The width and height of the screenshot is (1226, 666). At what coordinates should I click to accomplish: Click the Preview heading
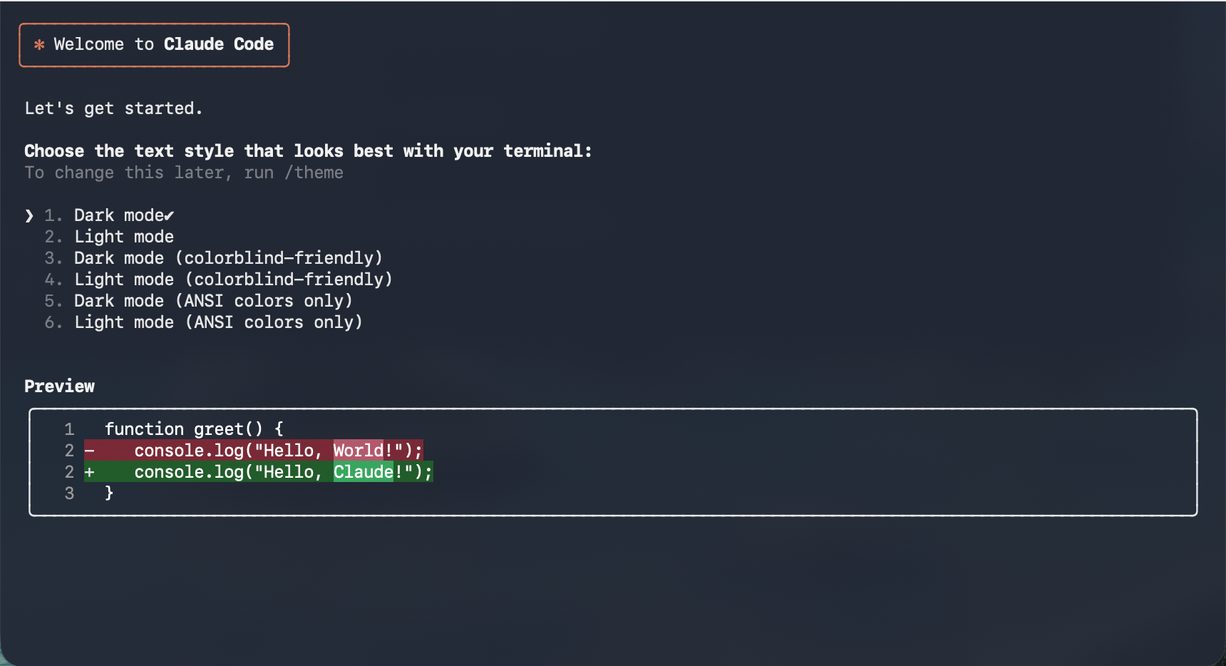[59, 386]
